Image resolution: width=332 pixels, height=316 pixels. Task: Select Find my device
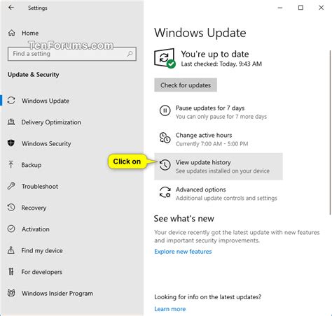point(42,250)
